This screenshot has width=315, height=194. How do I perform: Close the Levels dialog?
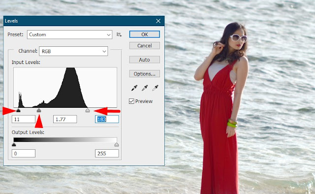coord(158,21)
